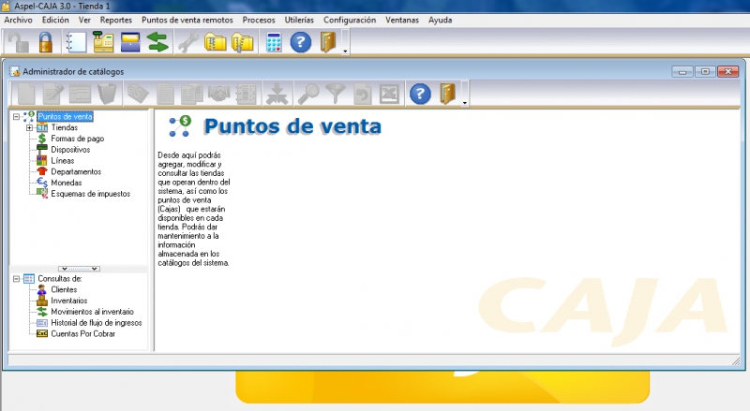
Task: Collapse the Puntos de venta tree node
Action: click(16, 117)
